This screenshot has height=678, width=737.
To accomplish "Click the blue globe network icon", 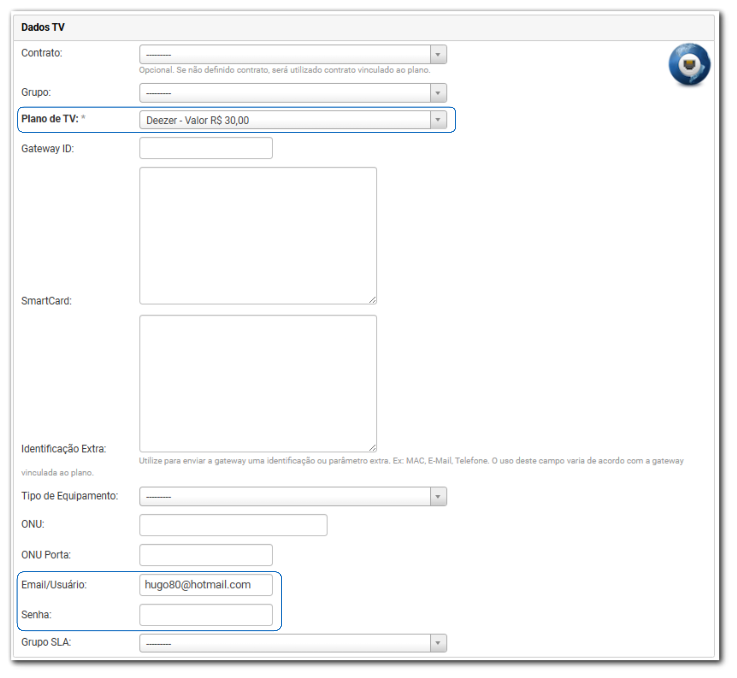I will point(689,65).
